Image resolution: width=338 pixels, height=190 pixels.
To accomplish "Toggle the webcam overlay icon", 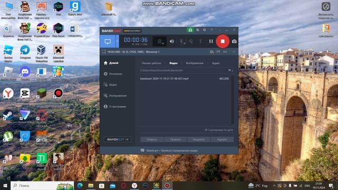I will (160, 41).
